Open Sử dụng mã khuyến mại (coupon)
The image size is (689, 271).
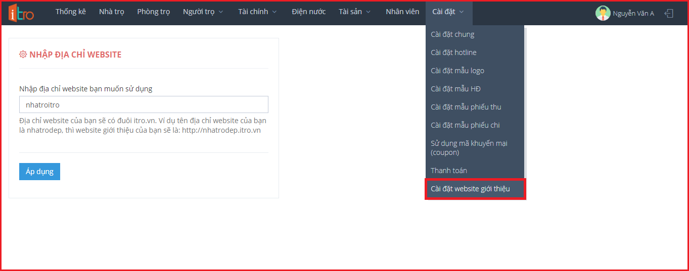point(469,147)
